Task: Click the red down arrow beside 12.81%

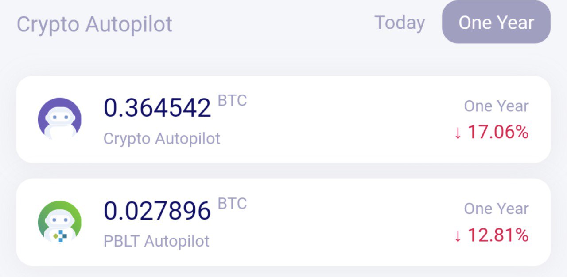Action: click(458, 236)
